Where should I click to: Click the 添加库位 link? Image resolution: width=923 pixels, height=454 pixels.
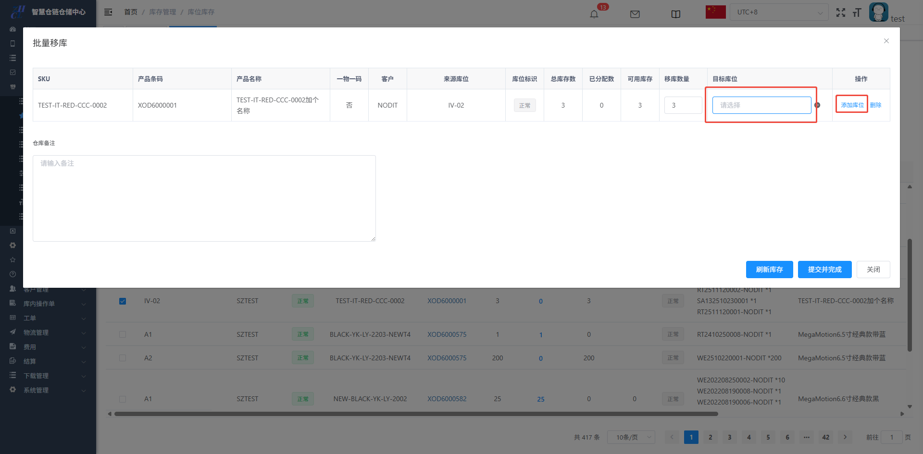(852, 105)
